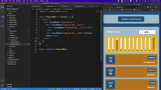The width and height of the screenshot is (161, 90).
Task: Click the errors and warnings status indicator
Action: (x=14, y=89)
